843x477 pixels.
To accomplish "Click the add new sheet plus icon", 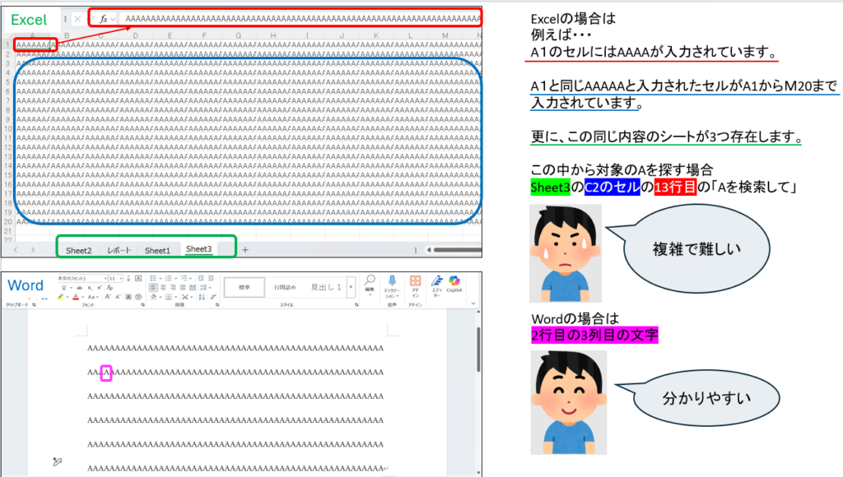I will point(245,249).
